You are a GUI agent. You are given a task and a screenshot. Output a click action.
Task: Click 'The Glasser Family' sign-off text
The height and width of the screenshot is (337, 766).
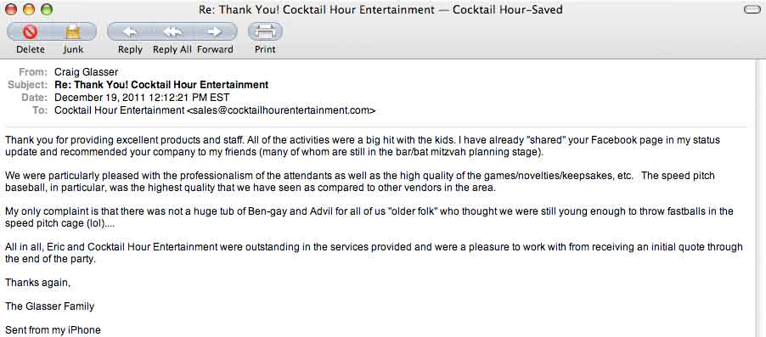tap(49, 306)
